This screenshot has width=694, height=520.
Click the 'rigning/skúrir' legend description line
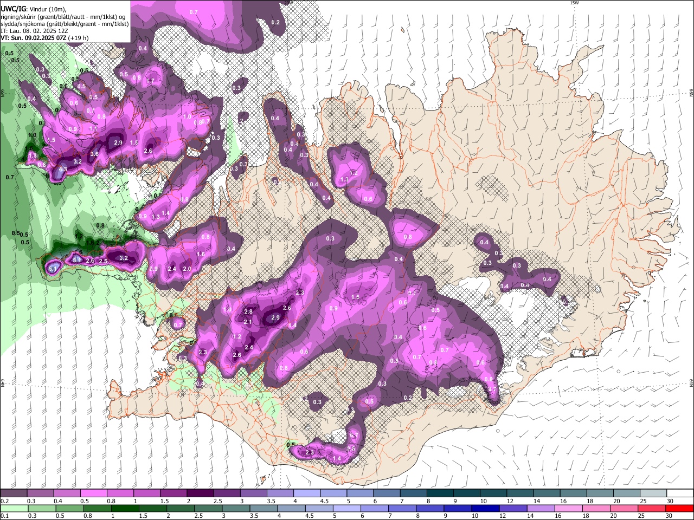click(x=63, y=17)
